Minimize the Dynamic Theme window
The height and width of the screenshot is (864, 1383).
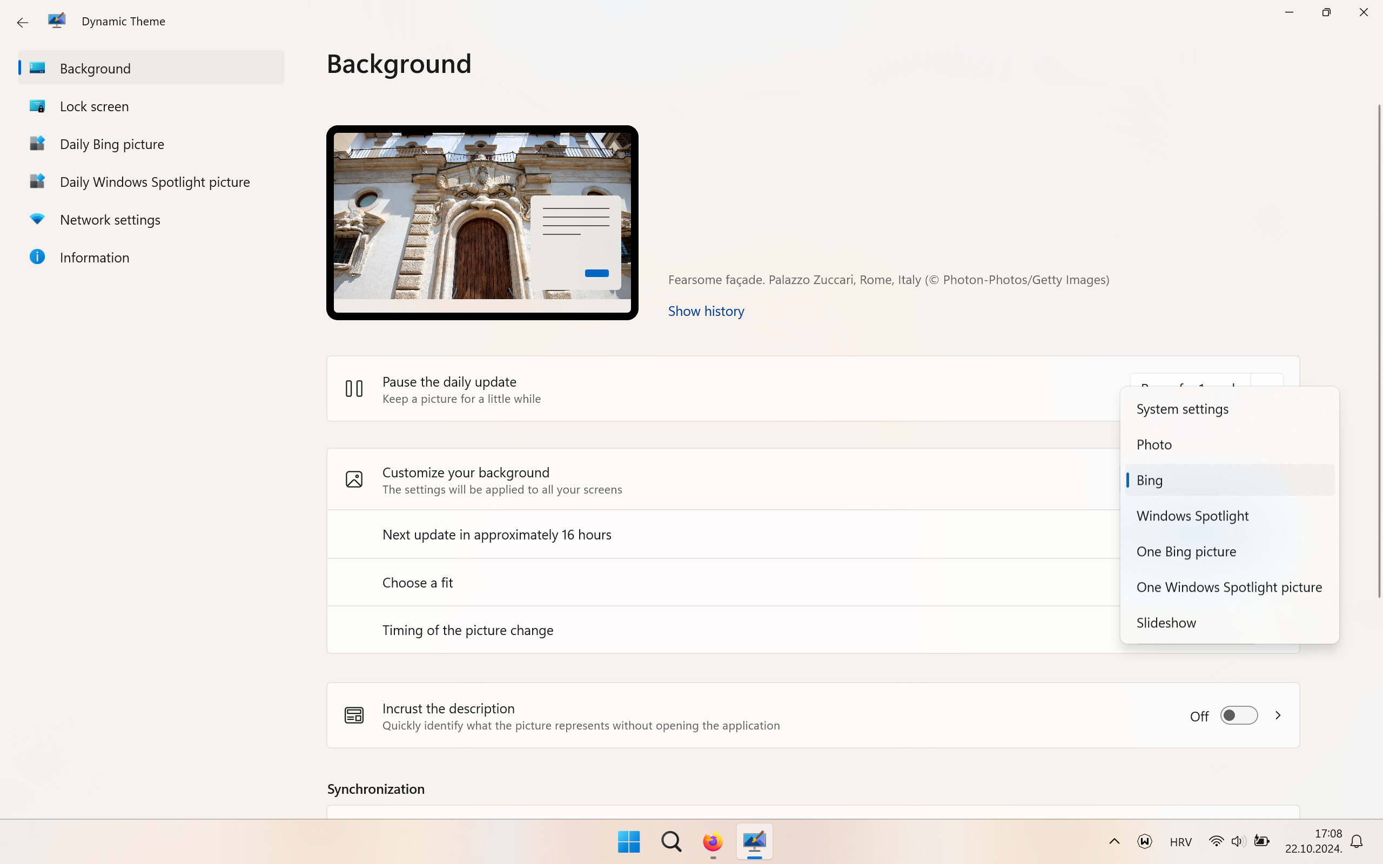click(x=1288, y=12)
